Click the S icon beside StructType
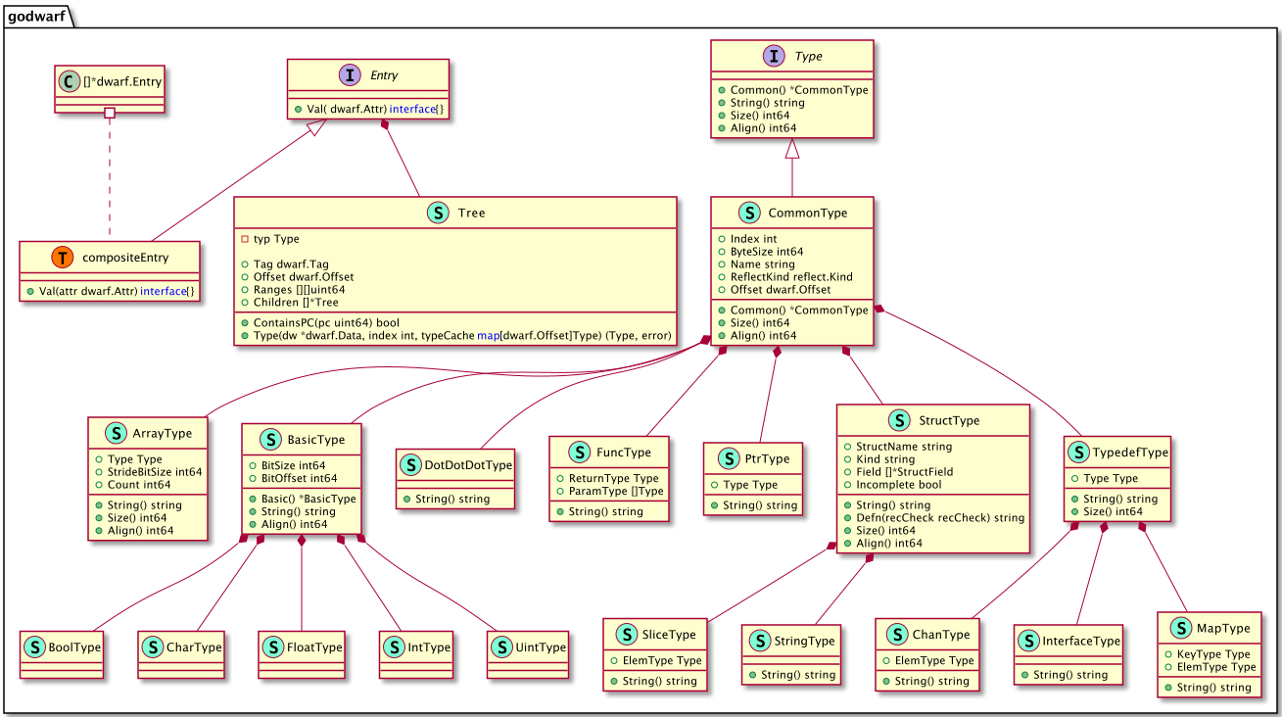Screen dimensions: 1282x717 click(899, 421)
